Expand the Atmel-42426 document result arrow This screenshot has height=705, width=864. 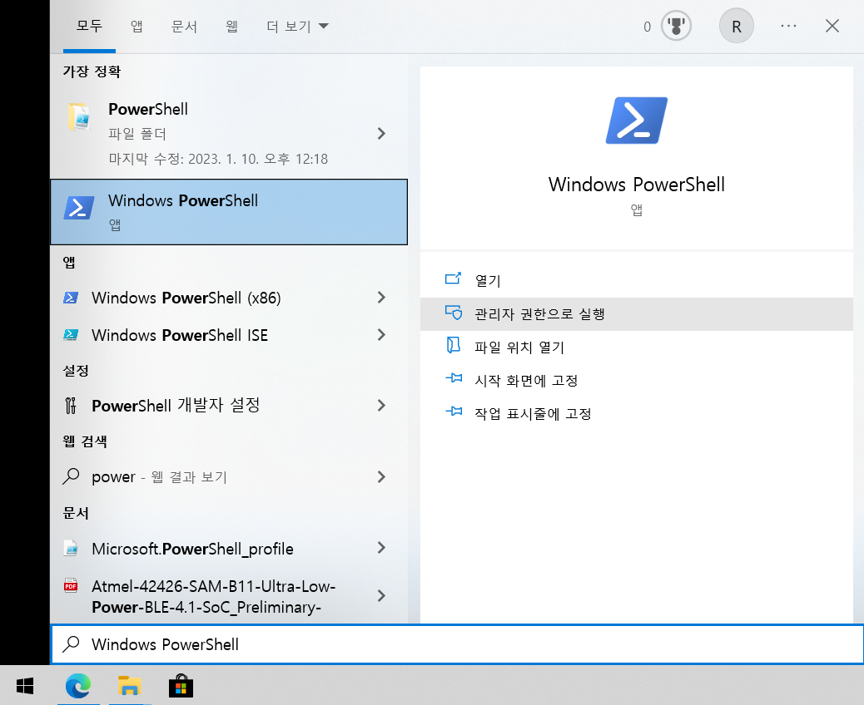tap(381, 595)
